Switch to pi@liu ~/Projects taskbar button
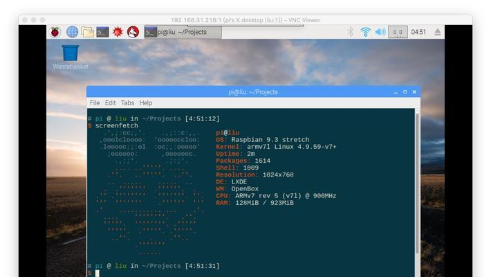This screenshot has width=491, height=277. pos(183,32)
